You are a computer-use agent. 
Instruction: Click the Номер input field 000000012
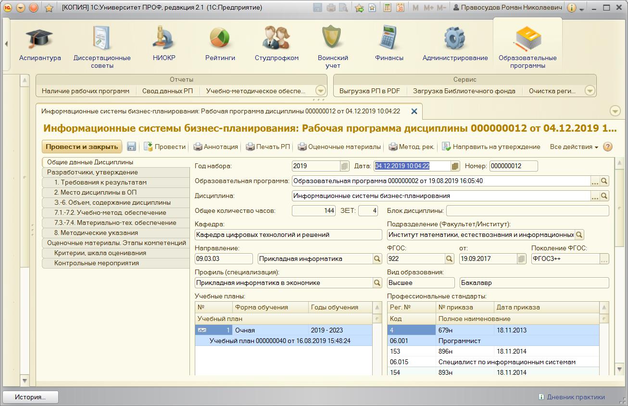(x=514, y=166)
